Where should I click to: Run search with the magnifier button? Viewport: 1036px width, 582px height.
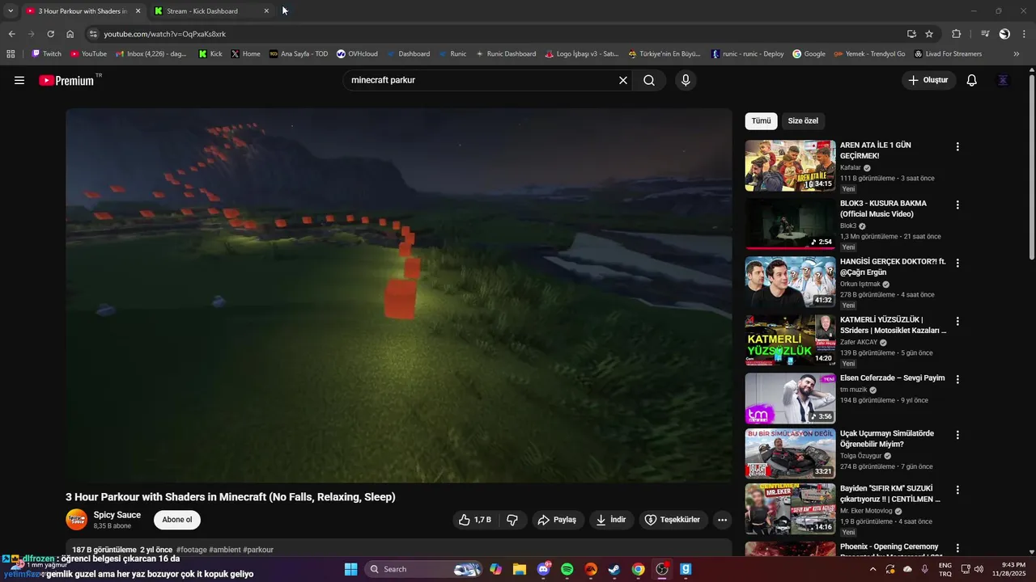649,80
